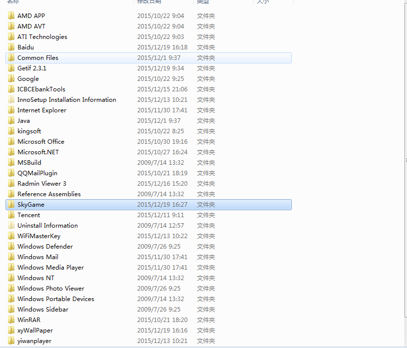Click the Java folder icon
The image size is (407, 348).
click(11, 121)
